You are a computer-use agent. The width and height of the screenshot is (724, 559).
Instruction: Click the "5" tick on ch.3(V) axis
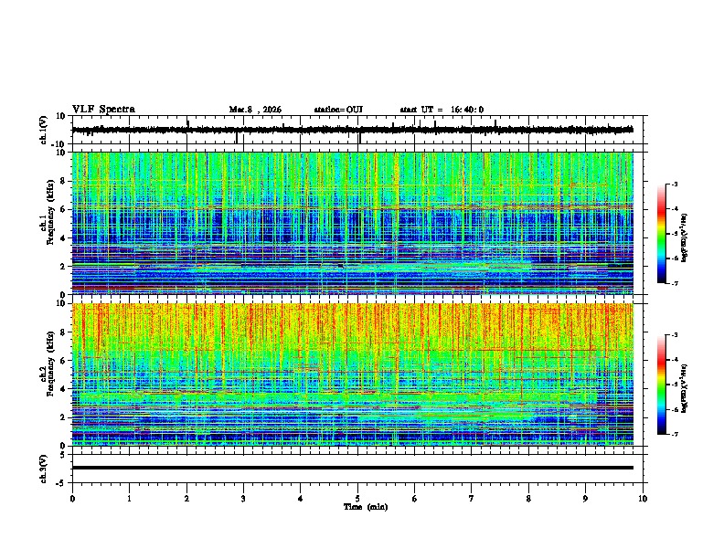(x=63, y=454)
